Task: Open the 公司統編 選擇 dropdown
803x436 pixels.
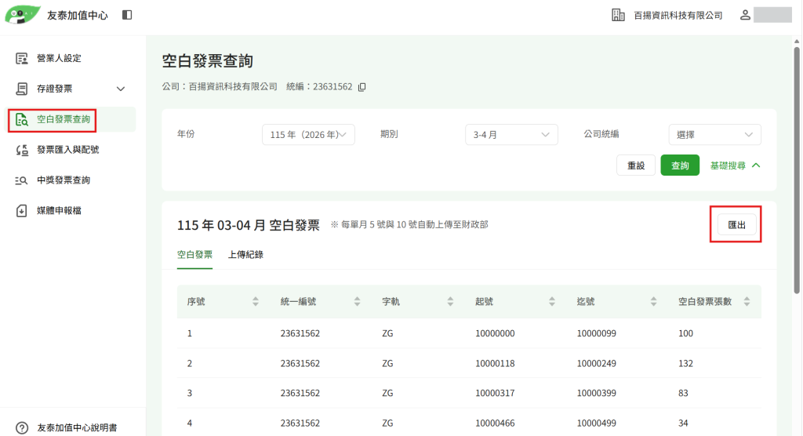Action: click(714, 135)
